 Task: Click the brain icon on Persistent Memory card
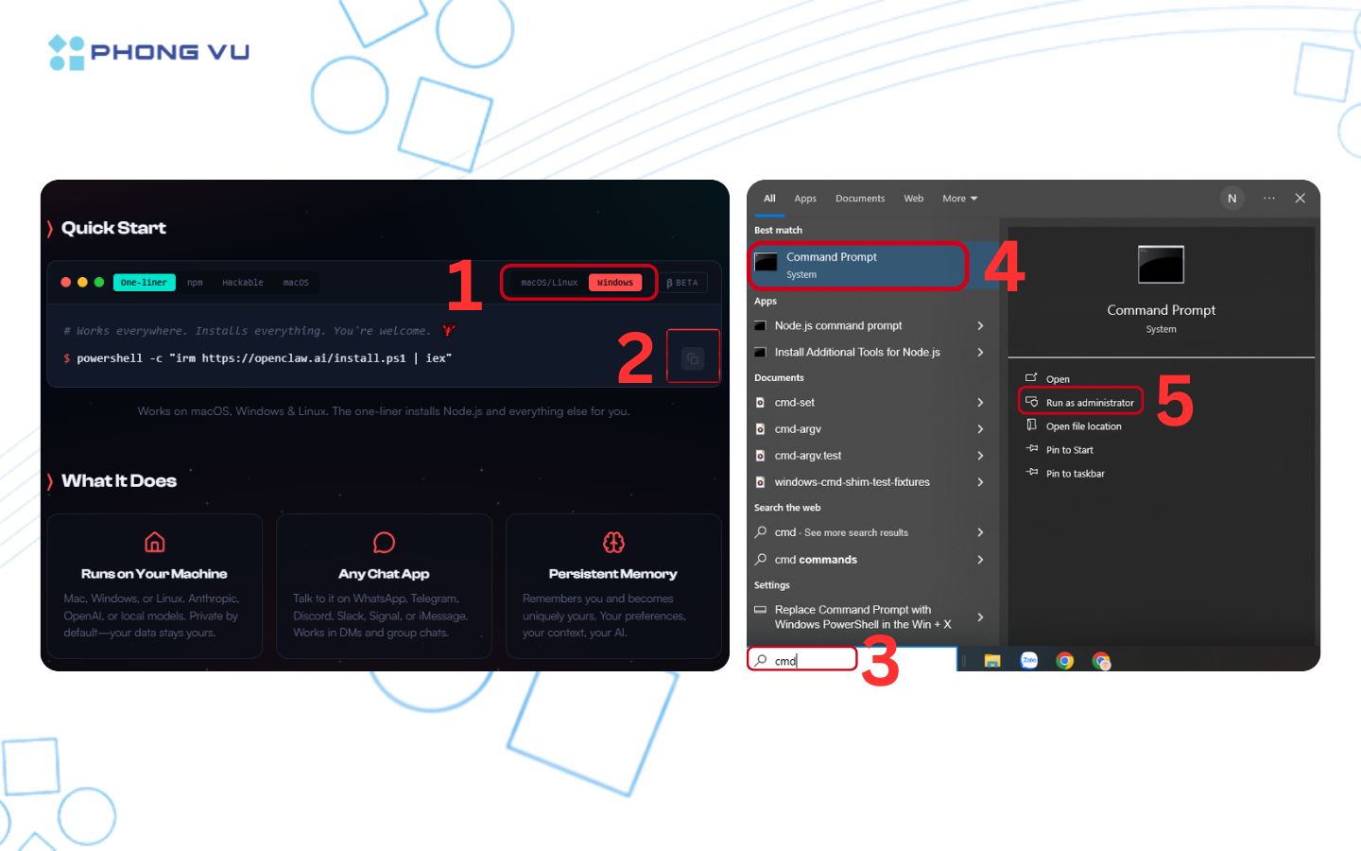pyautogui.click(x=613, y=542)
